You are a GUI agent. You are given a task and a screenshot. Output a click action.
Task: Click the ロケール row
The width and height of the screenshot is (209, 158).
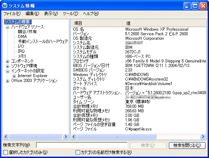(x=139, y=88)
